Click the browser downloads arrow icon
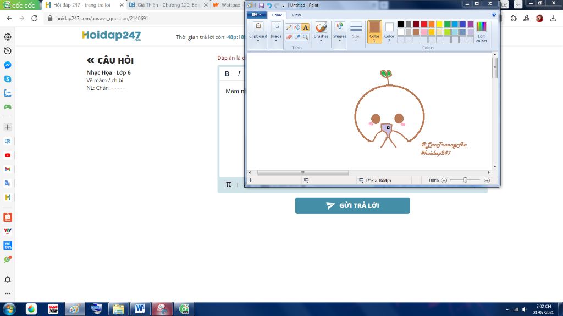The image size is (563, 316). (x=553, y=18)
